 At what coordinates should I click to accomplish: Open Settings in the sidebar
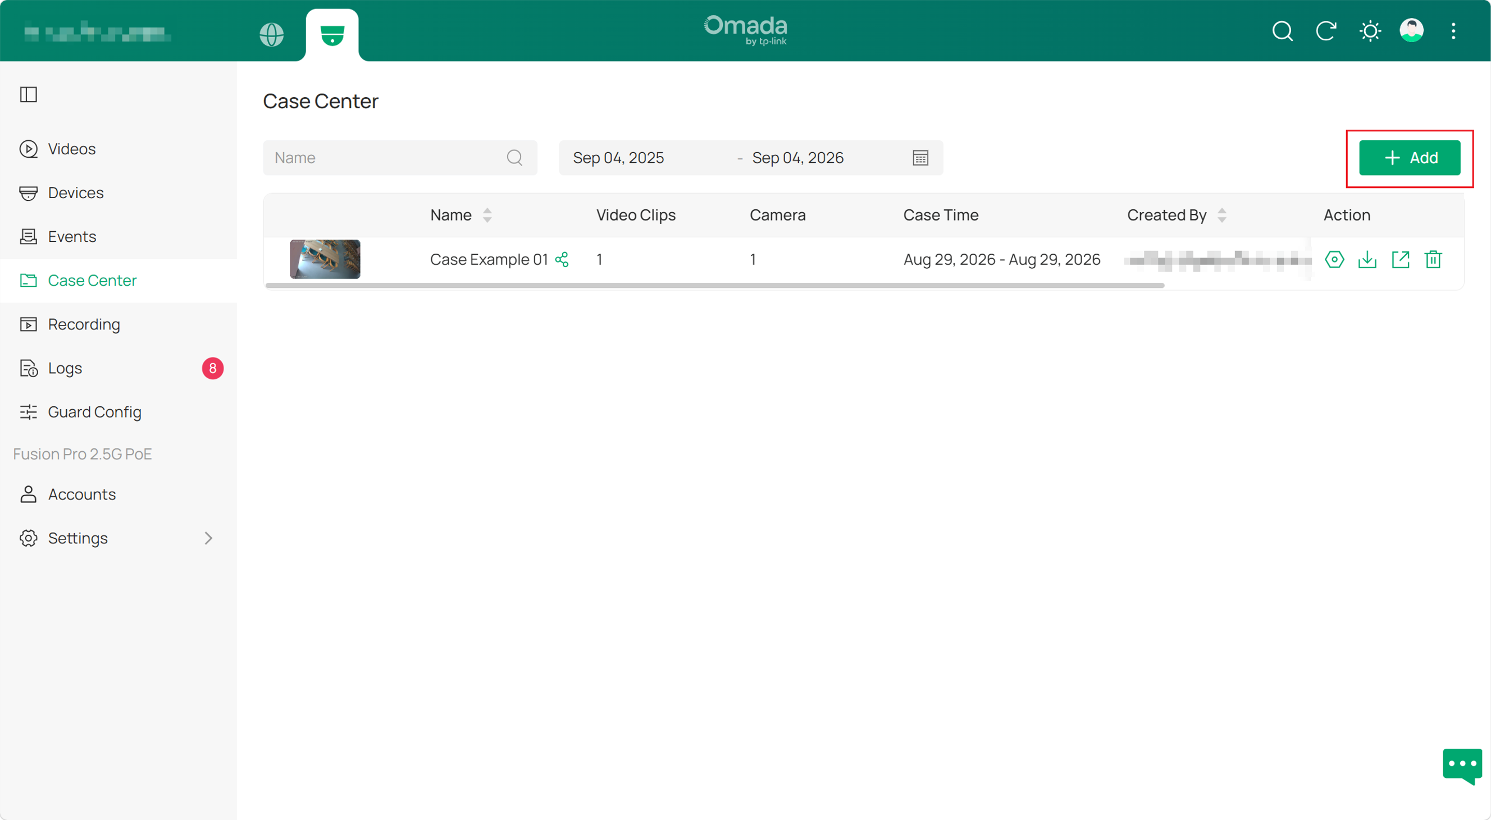coord(118,539)
